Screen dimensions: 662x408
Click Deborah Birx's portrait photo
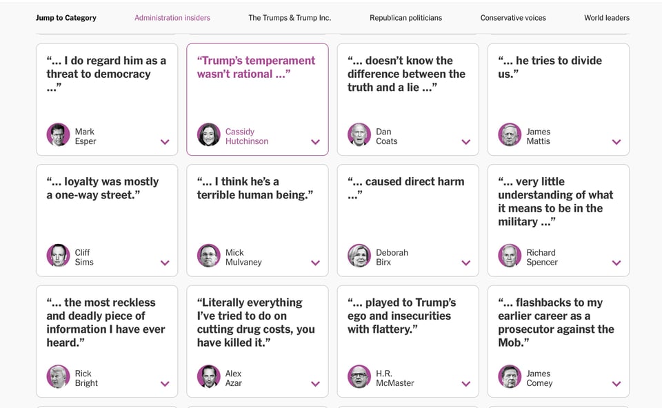point(359,256)
